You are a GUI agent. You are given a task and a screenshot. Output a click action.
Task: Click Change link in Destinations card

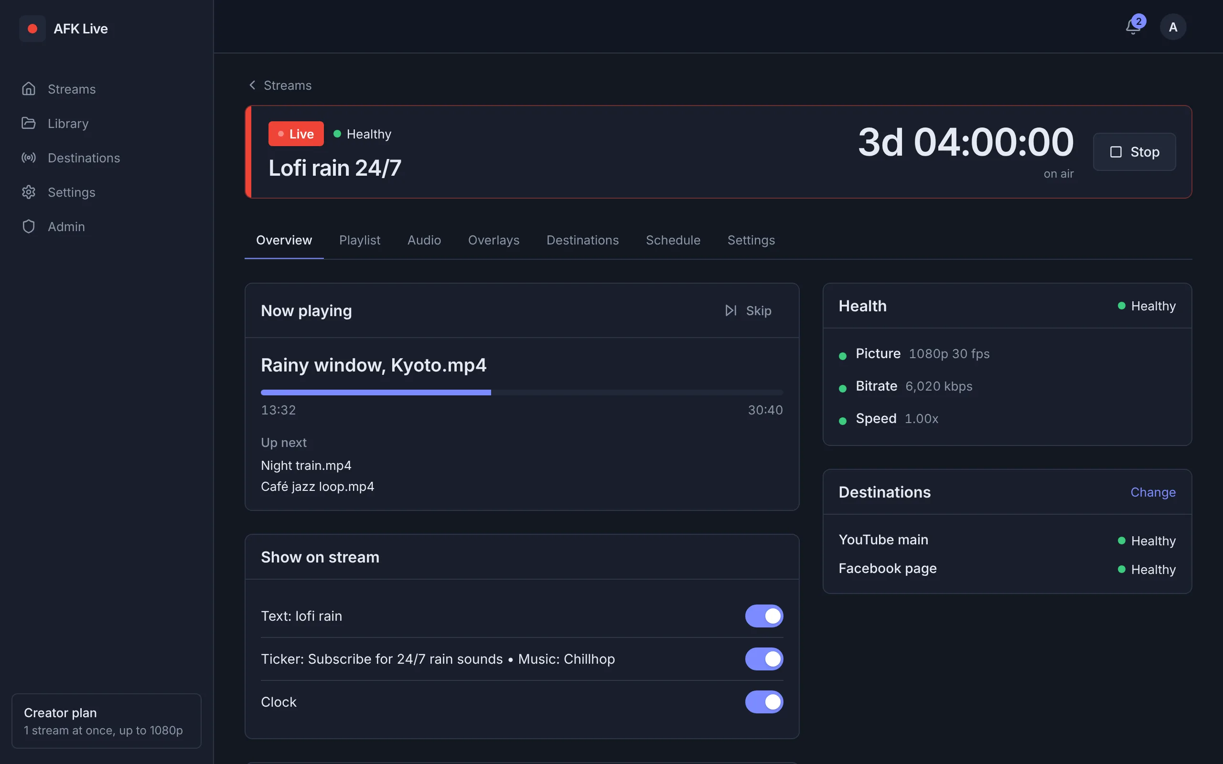coord(1153,492)
